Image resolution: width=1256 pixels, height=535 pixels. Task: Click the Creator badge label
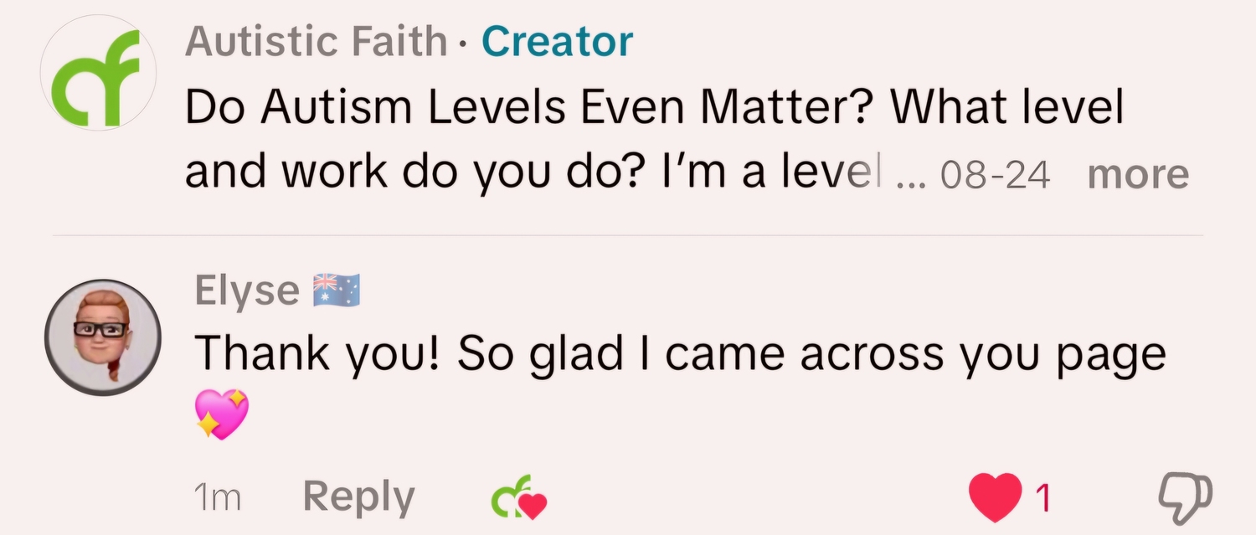[x=557, y=41]
